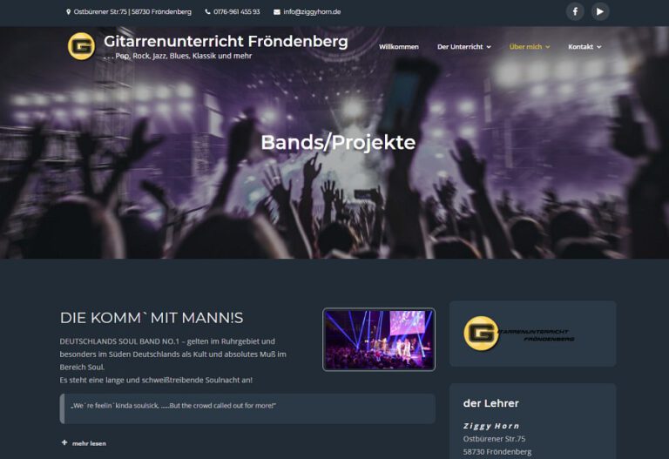669x459 pixels.
Task: Open the Willkommen menu item
Action: (x=398, y=47)
